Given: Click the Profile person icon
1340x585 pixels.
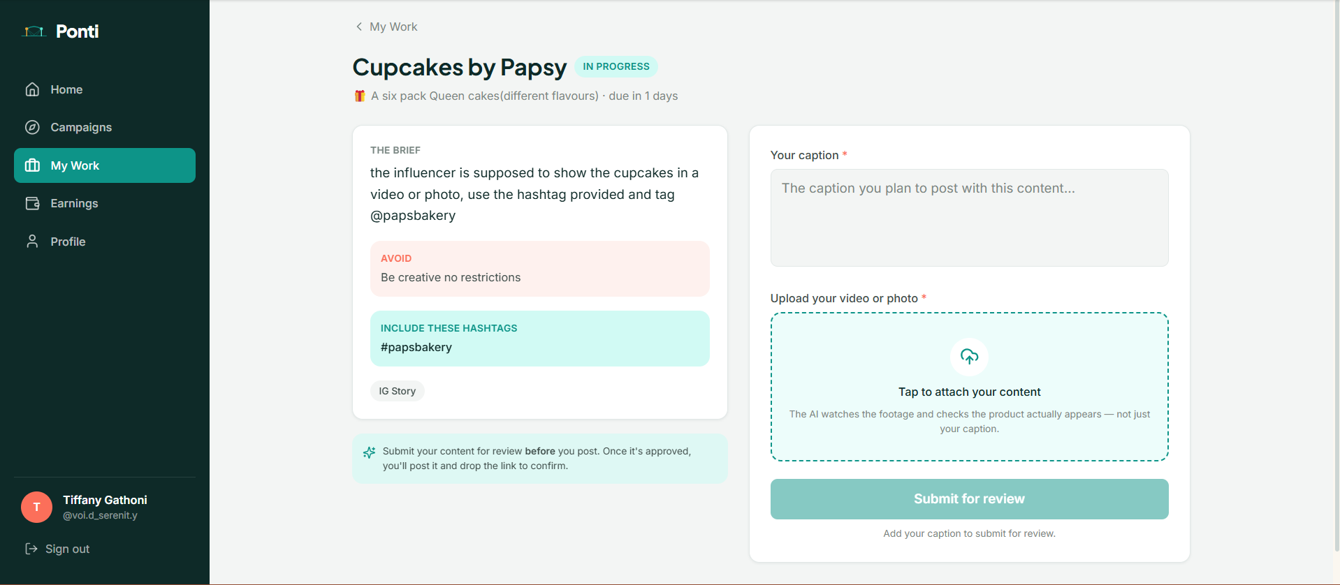Looking at the screenshot, I should click(32, 242).
